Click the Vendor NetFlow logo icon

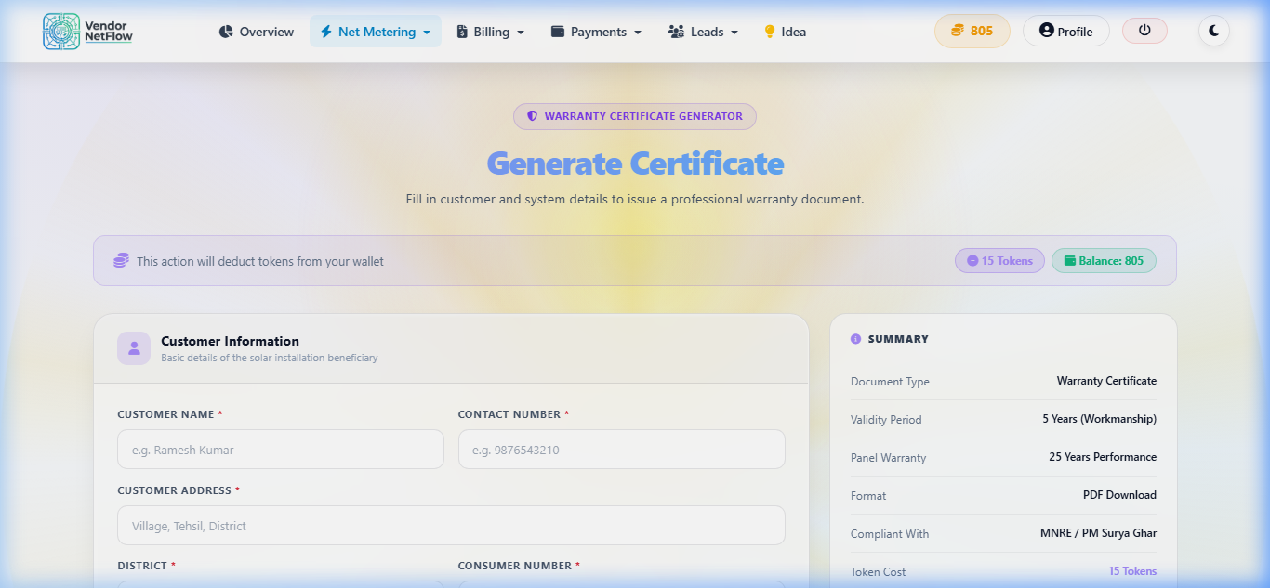tap(61, 32)
